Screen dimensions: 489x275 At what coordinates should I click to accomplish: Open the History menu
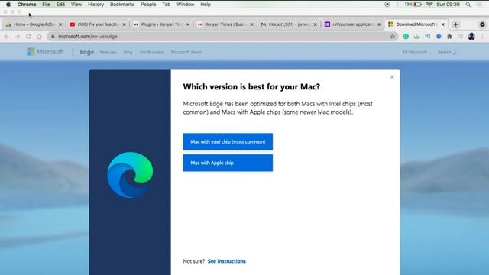[x=96, y=5]
